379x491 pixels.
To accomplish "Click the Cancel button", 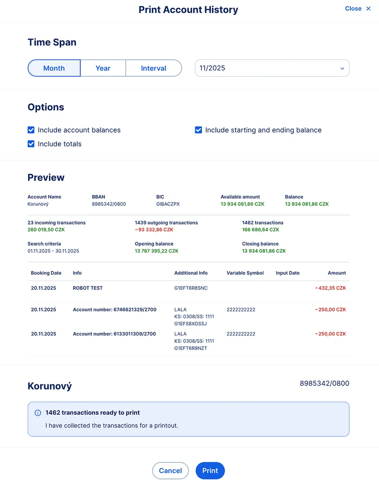I will coord(170,470).
